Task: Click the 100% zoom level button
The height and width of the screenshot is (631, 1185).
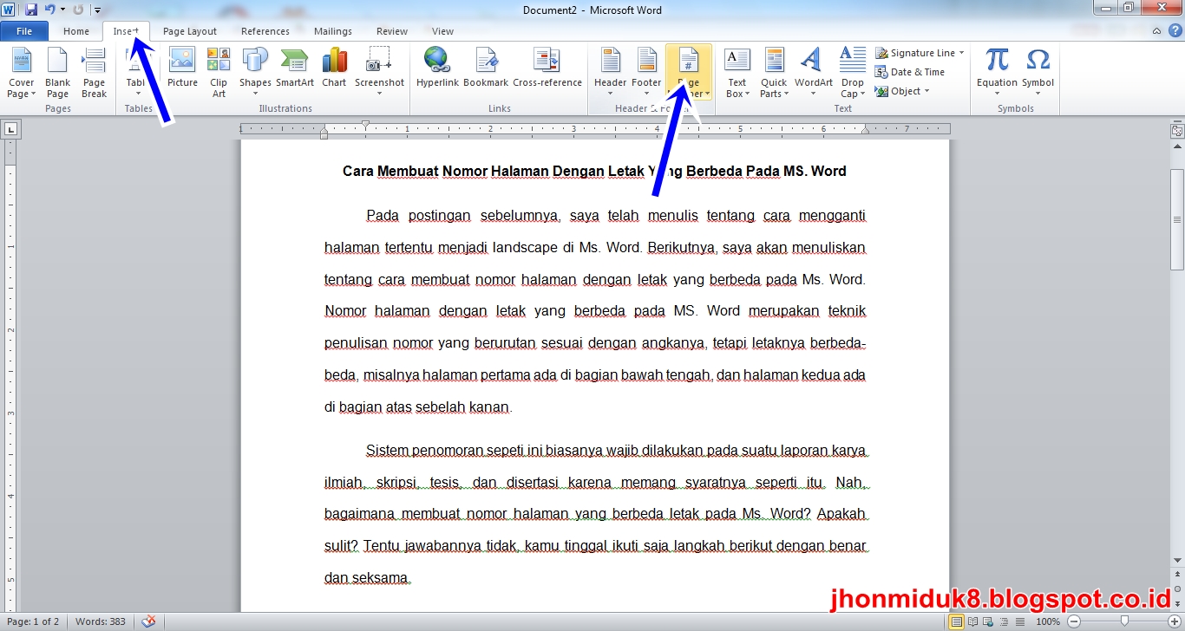Action: [x=1048, y=621]
